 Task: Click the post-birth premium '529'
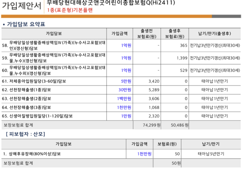coord(184,70)
